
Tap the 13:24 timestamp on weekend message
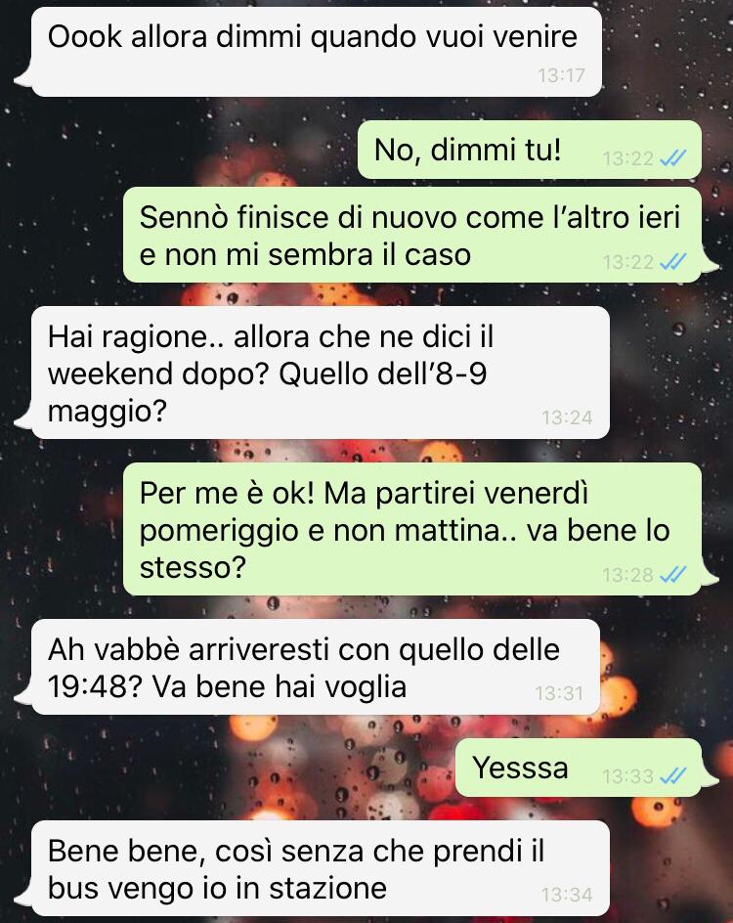[x=567, y=418]
